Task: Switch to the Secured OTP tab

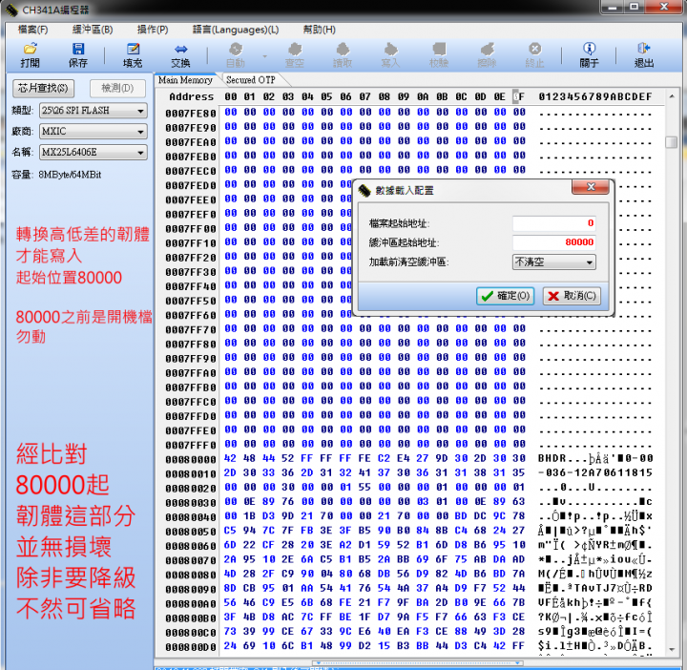Action: 251,80
